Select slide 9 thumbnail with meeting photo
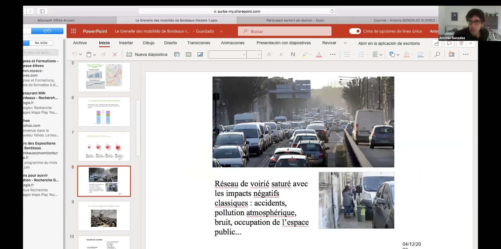501x249 pixels. coord(104,216)
